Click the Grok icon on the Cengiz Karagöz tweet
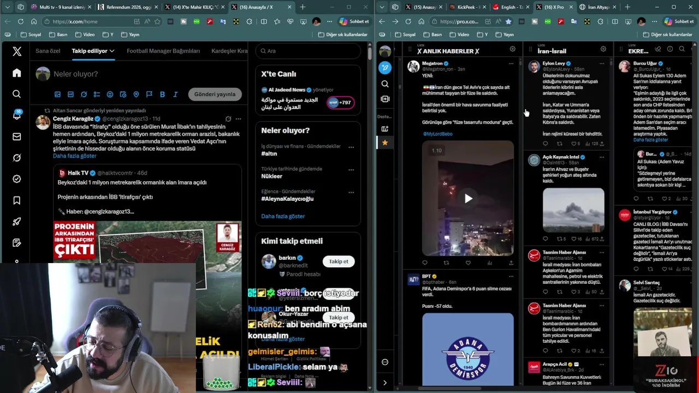The image size is (699, 393). 228,118
